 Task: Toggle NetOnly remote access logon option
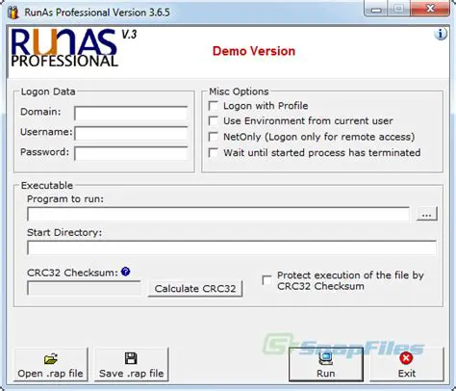[214, 137]
